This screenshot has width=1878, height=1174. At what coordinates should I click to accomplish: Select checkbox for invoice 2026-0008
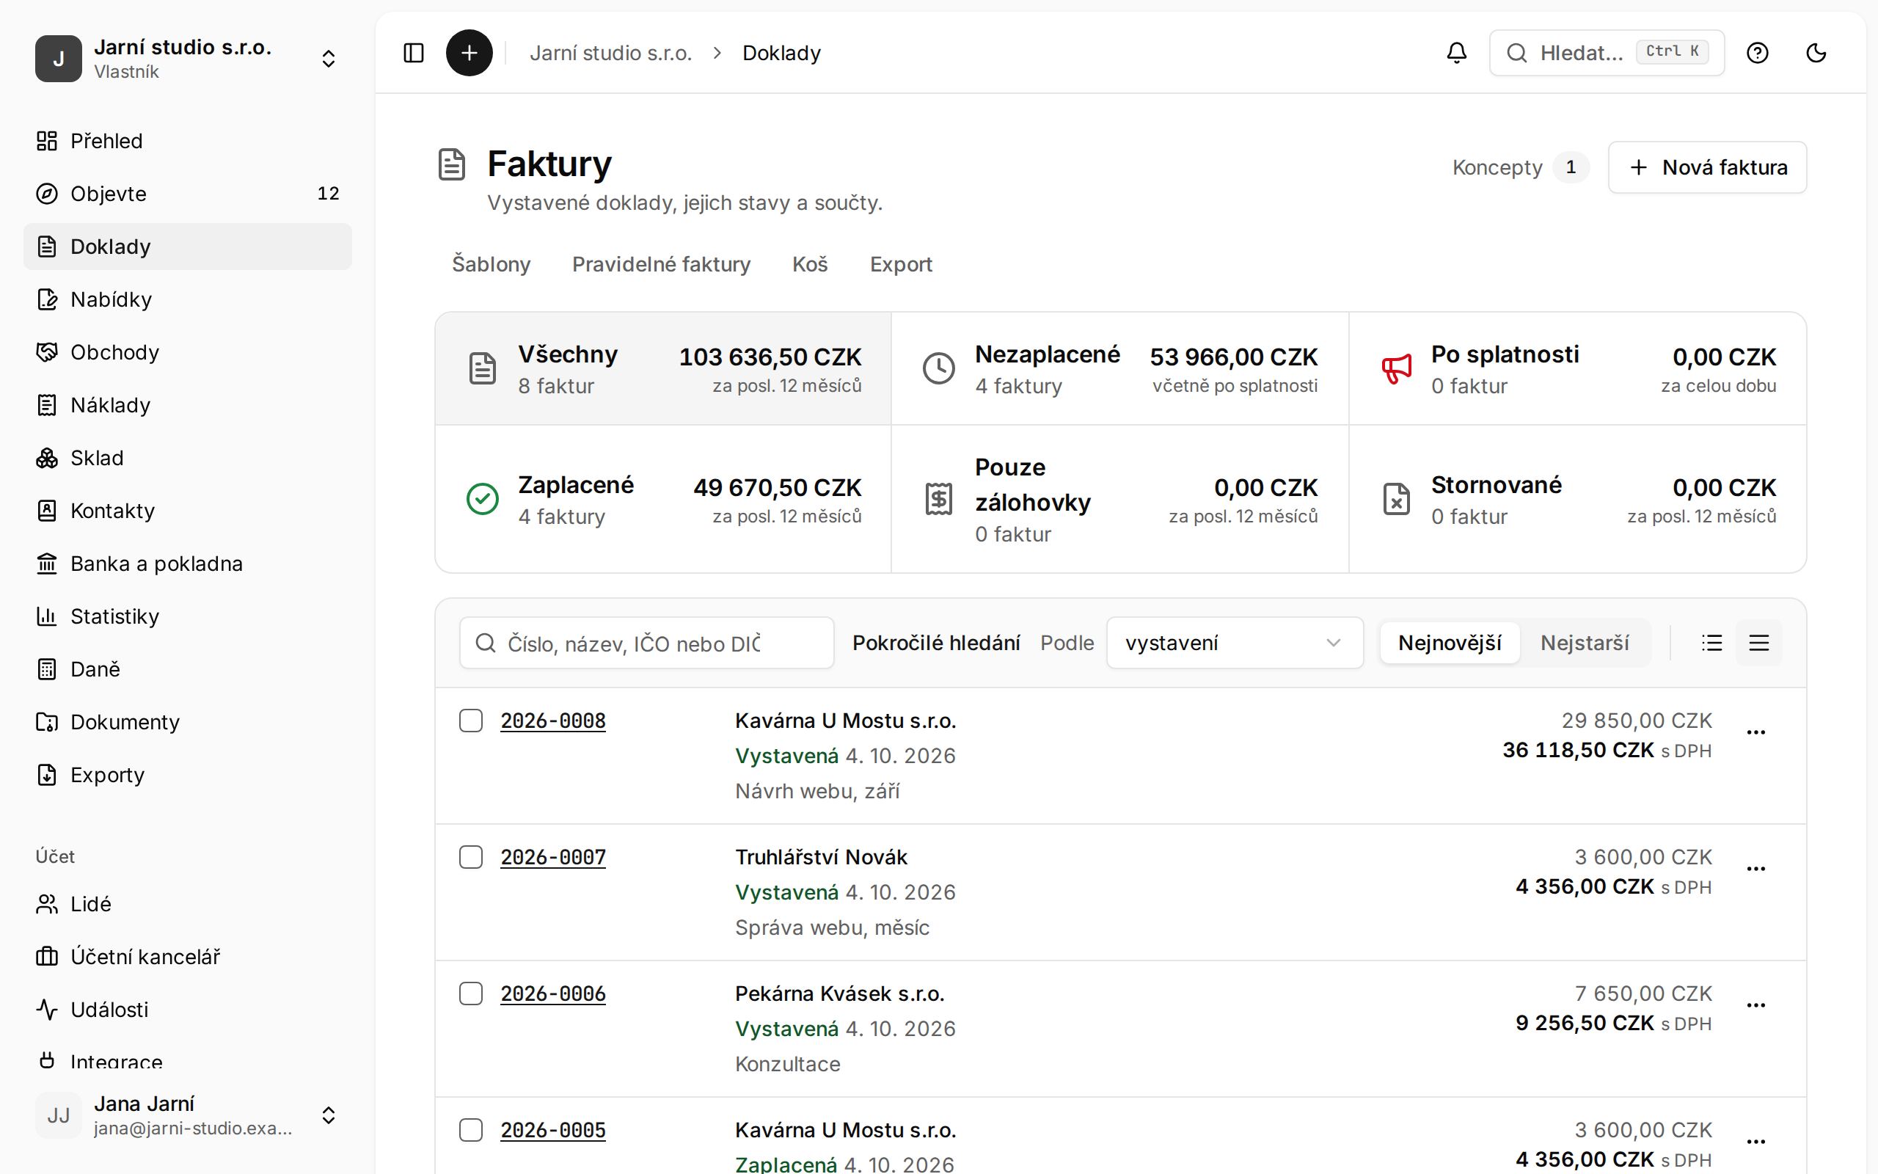coord(470,721)
